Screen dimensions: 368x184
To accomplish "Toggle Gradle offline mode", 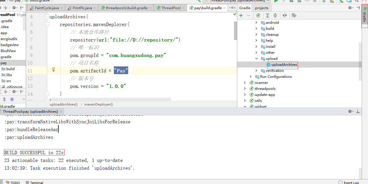I will click(x=285, y=15).
